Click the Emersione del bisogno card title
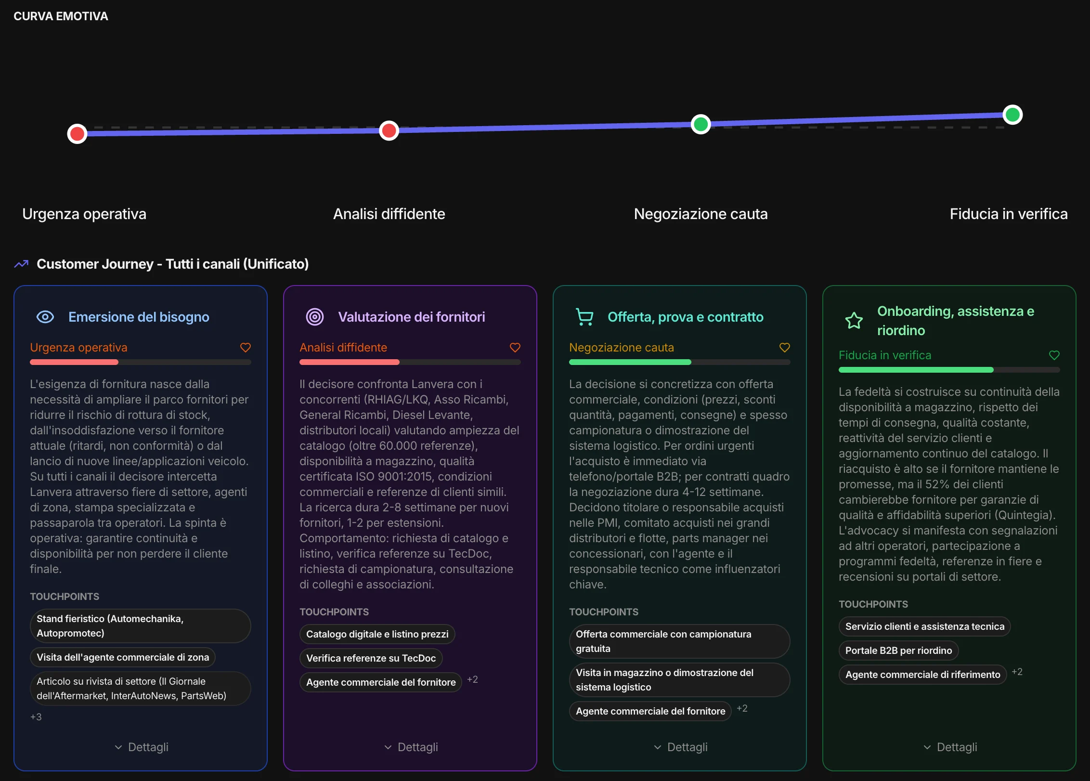The width and height of the screenshot is (1090, 781). coord(139,317)
